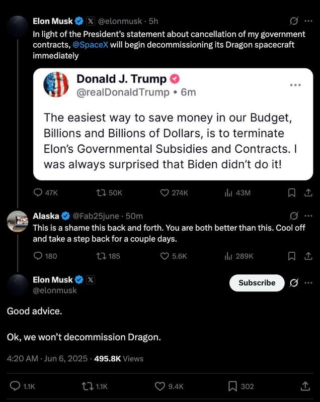Like the main Good advice post

pyautogui.click(x=160, y=386)
